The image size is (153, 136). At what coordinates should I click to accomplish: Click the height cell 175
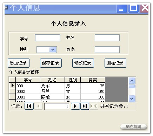(x=93, y=86)
